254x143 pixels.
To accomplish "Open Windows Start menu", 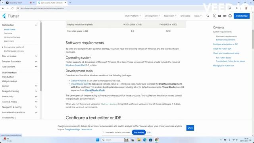I will pyautogui.click(x=98, y=140).
